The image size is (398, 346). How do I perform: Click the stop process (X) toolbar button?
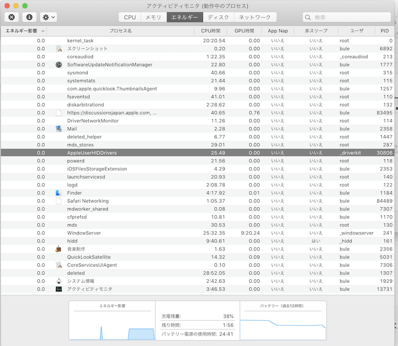pos(11,17)
